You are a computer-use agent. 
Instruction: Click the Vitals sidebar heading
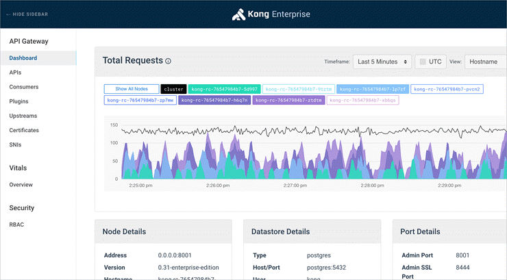tap(18, 168)
